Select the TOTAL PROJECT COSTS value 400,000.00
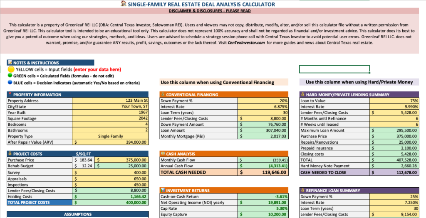 click(110, 203)
